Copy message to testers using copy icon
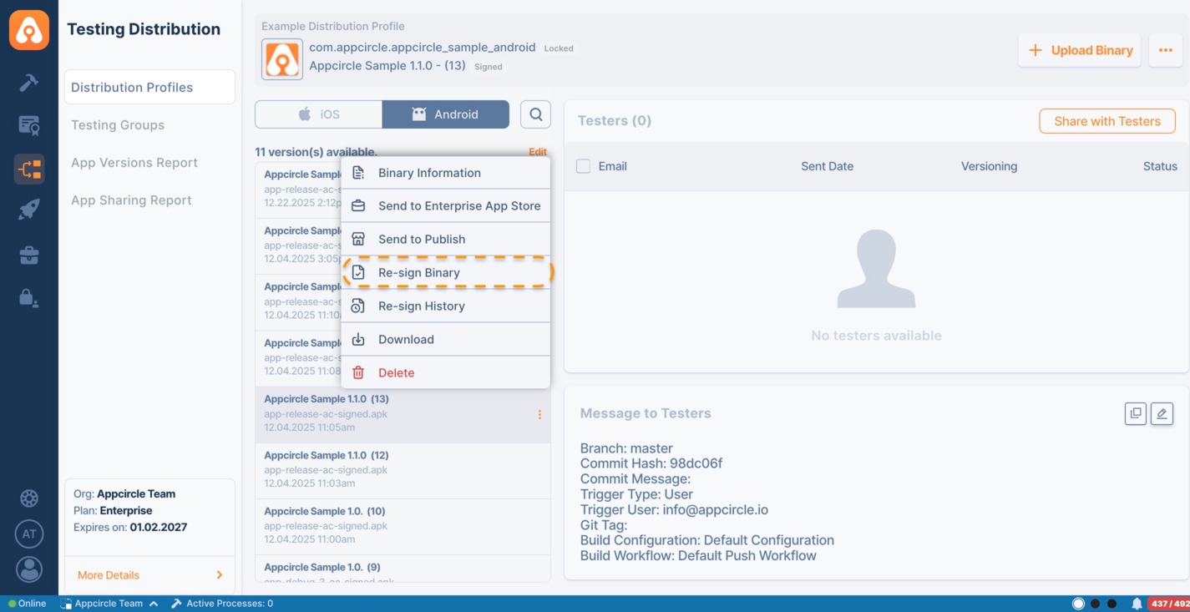The width and height of the screenshot is (1190, 612). pos(1135,412)
